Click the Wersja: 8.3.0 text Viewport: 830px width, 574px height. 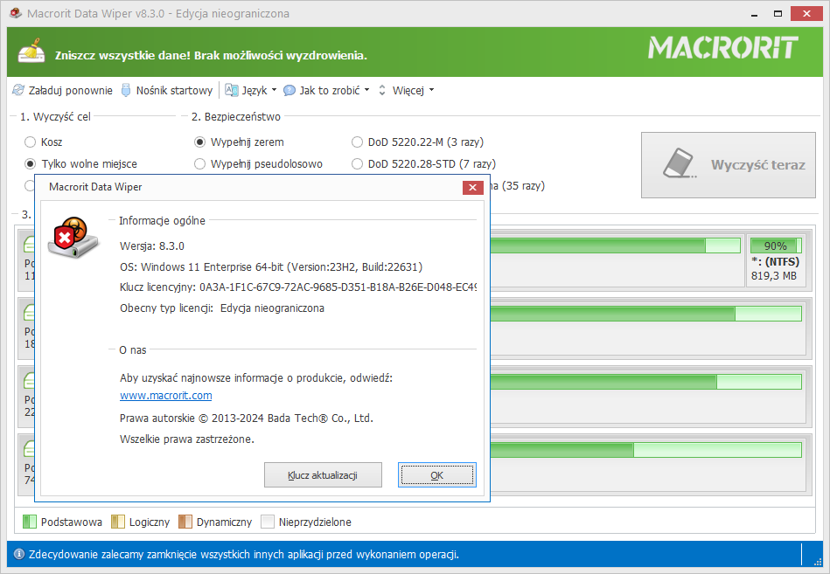click(152, 246)
